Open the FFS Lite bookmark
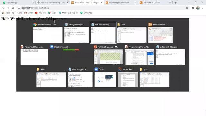This screenshot has height=116, width=206. pos(17,13)
